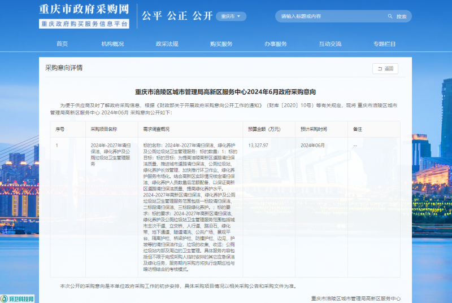This screenshot has height=303, width=452.
Task: Click the 13,327.97 budget amount cell
Action: coord(258,145)
